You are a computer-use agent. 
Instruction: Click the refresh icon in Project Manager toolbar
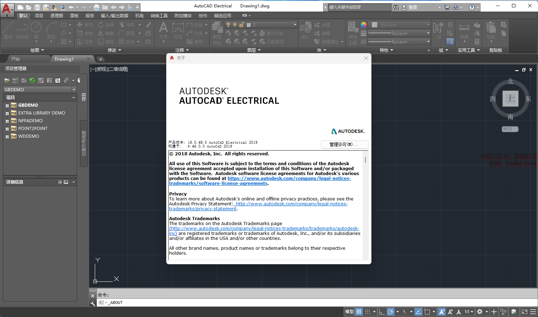[x=32, y=80]
